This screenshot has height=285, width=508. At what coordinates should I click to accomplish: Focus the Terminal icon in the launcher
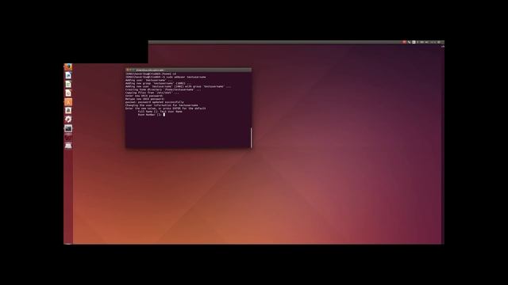(x=68, y=128)
